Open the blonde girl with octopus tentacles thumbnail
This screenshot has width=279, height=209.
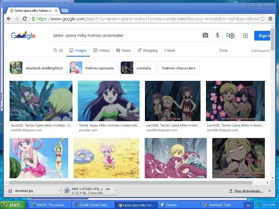click(176, 158)
